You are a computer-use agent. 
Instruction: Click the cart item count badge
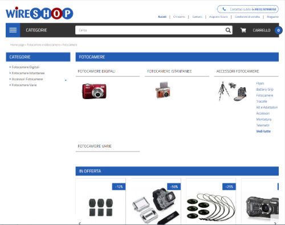278,30
